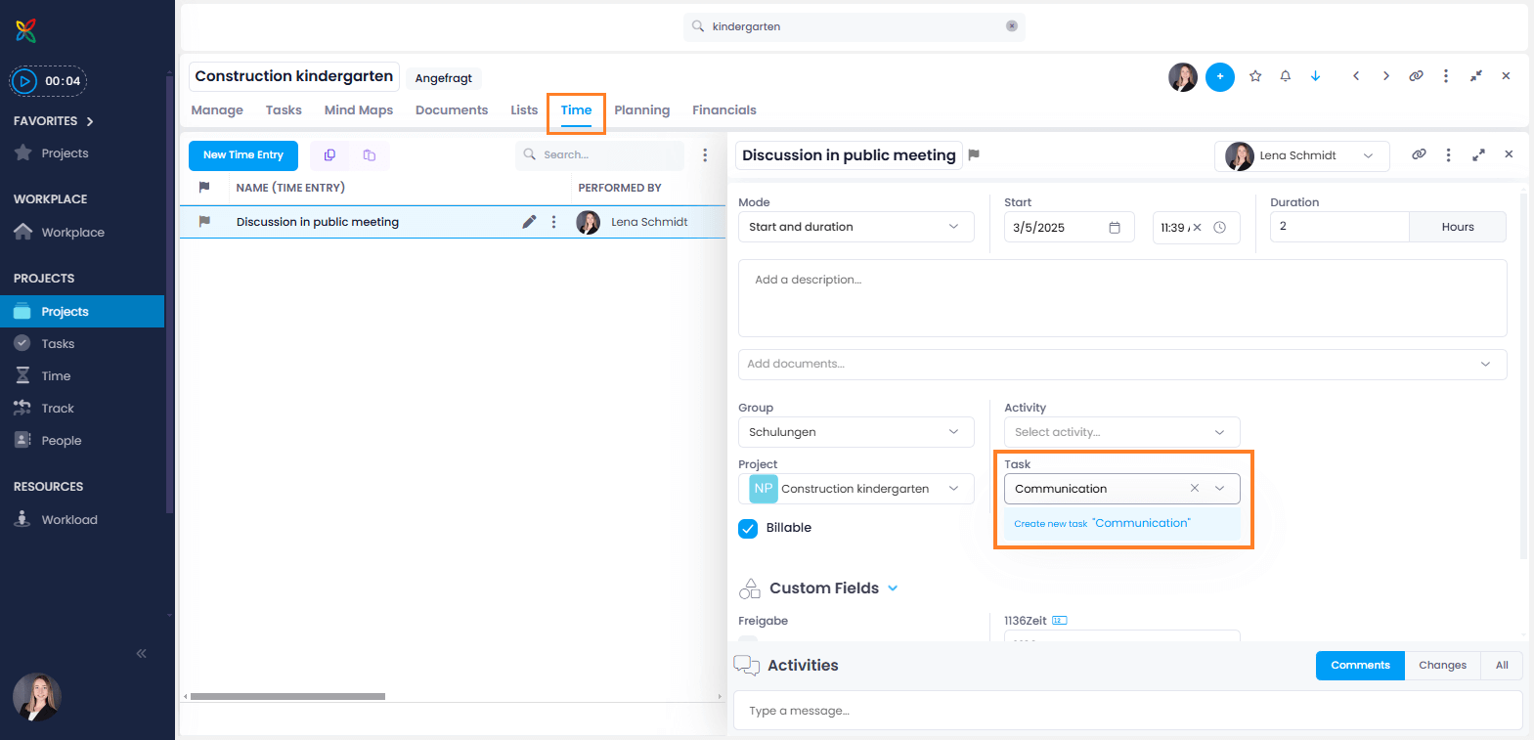This screenshot has height=740, width=1534.
Task: Expand time entry detail to fullscreen
Action: [x=1478, y=154]
